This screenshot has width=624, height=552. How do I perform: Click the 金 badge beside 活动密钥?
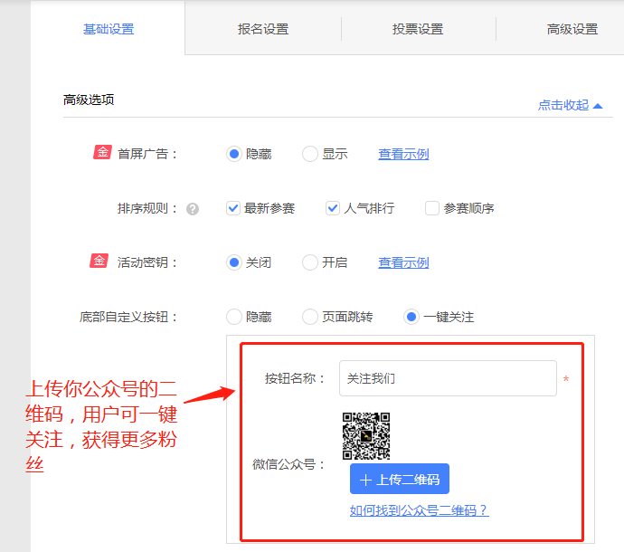[99, 261]
